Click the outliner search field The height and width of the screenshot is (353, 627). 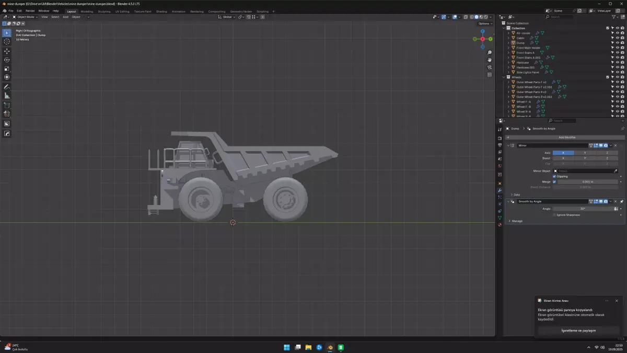coord(560,17)
